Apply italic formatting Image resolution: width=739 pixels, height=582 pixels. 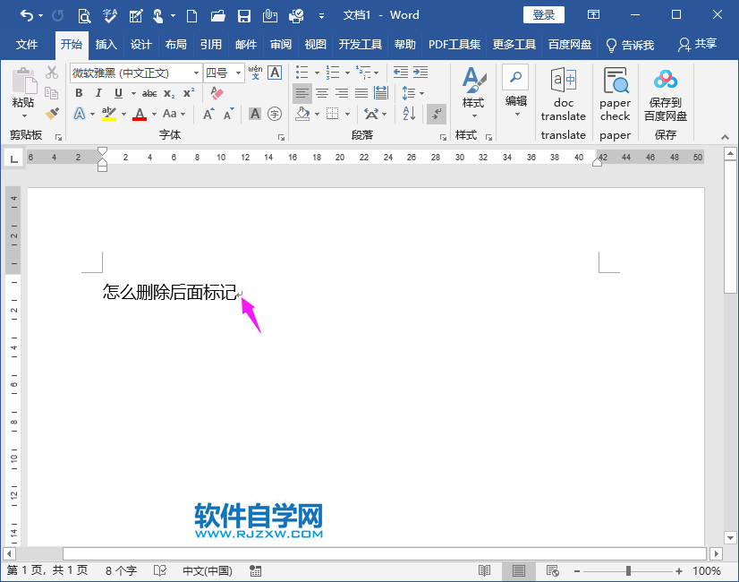coord(98,93)
